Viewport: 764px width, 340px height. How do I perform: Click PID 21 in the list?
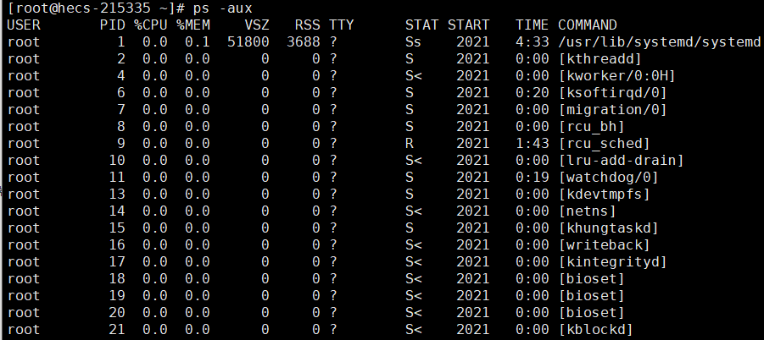pyautogui.click(x=116, y=329)
